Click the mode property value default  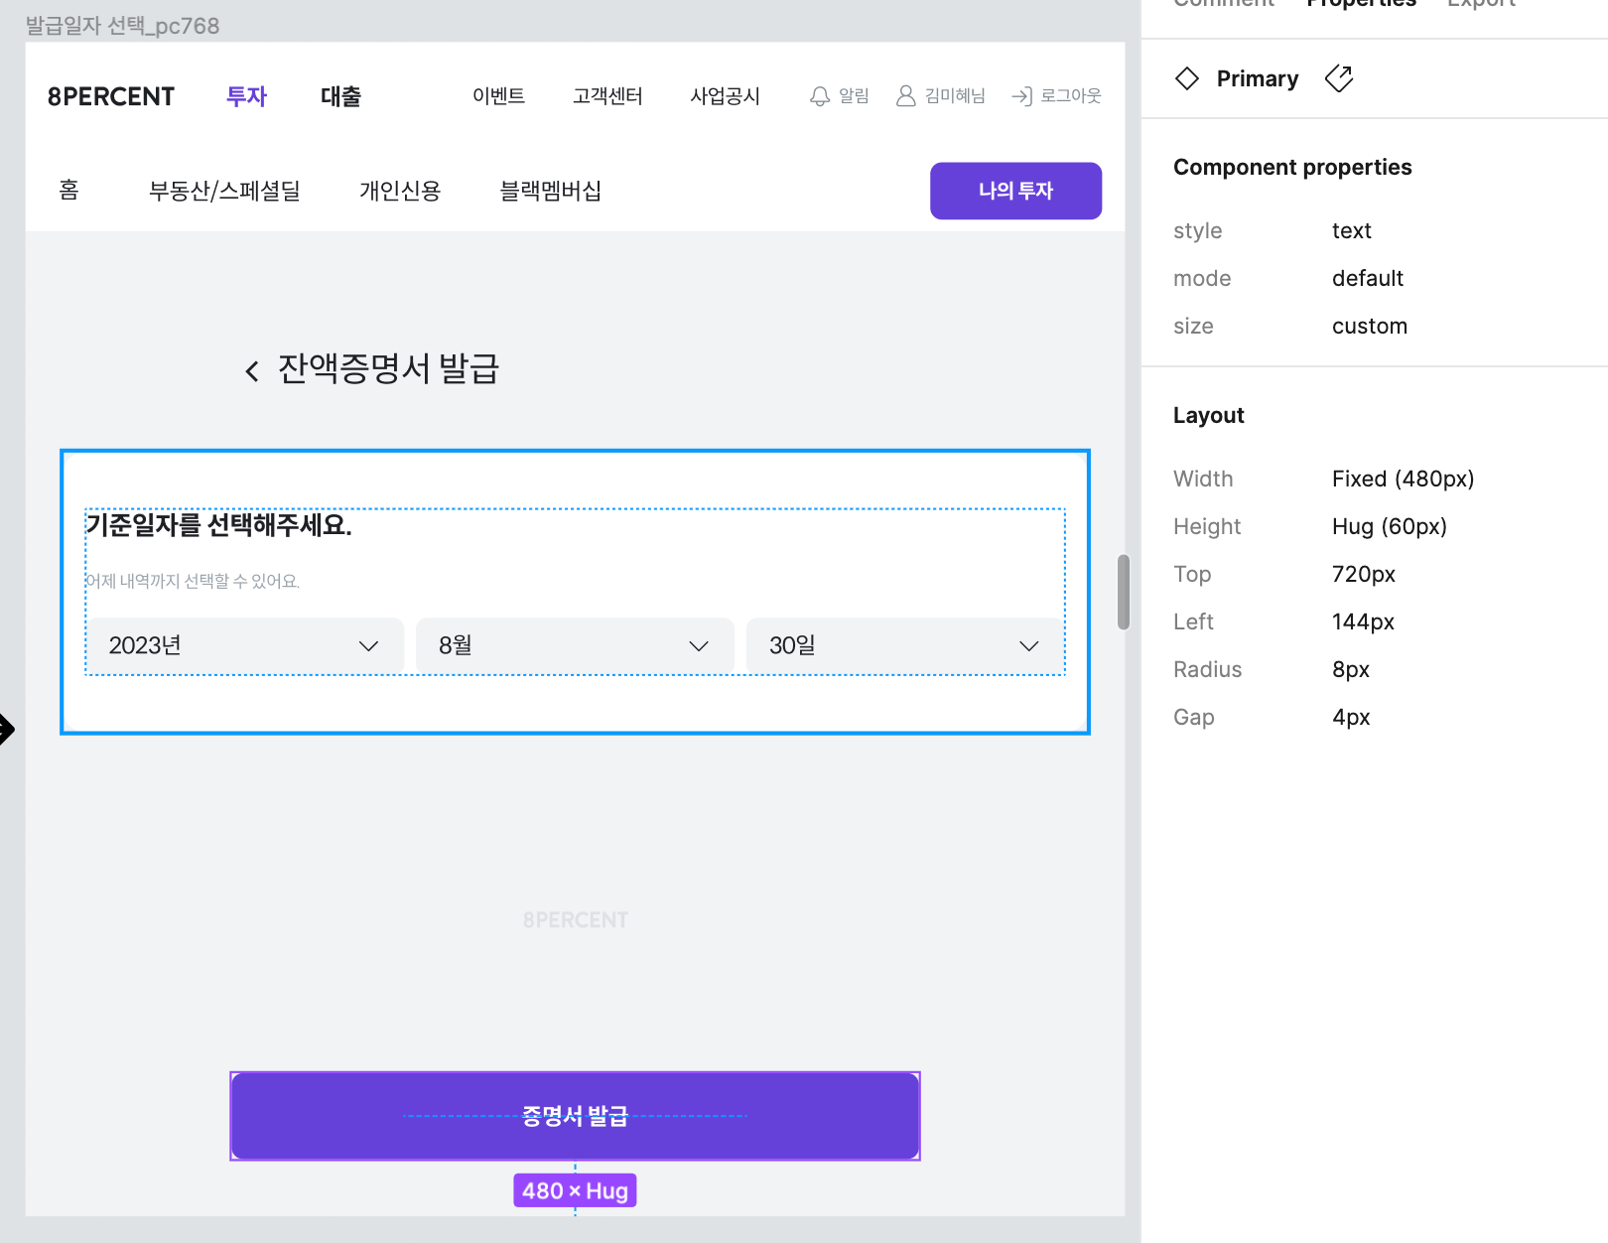[1368, 278]
